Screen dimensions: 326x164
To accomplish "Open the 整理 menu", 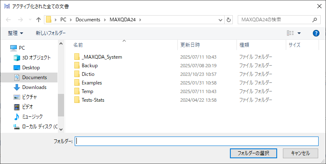I will (x=16, y=33).
